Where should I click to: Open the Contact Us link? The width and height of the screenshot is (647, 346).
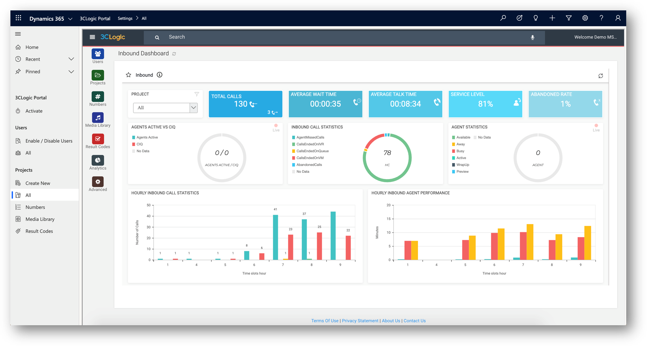[415, 321]
